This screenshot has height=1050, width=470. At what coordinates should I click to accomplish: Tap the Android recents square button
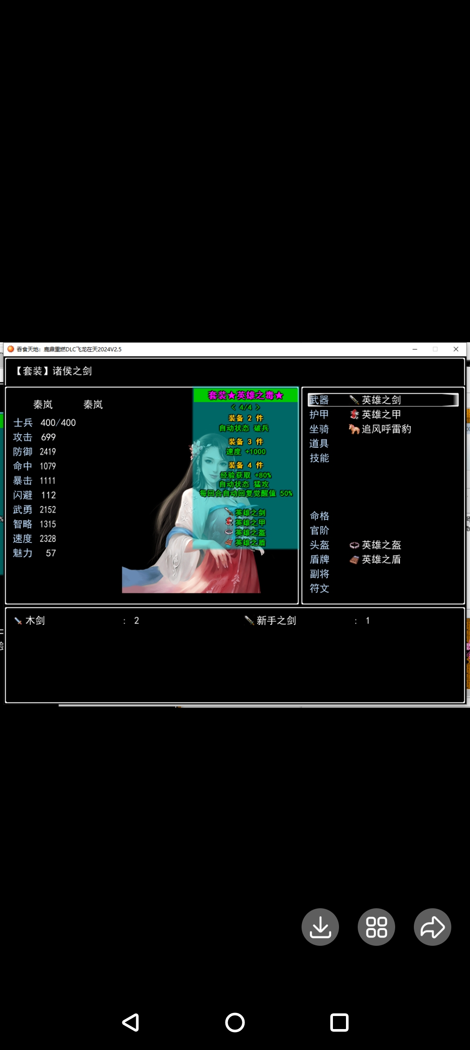(339, 1022)
